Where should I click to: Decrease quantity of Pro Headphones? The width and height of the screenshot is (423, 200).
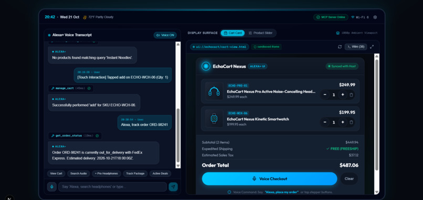pyautogui.click(x=325, y=94)
